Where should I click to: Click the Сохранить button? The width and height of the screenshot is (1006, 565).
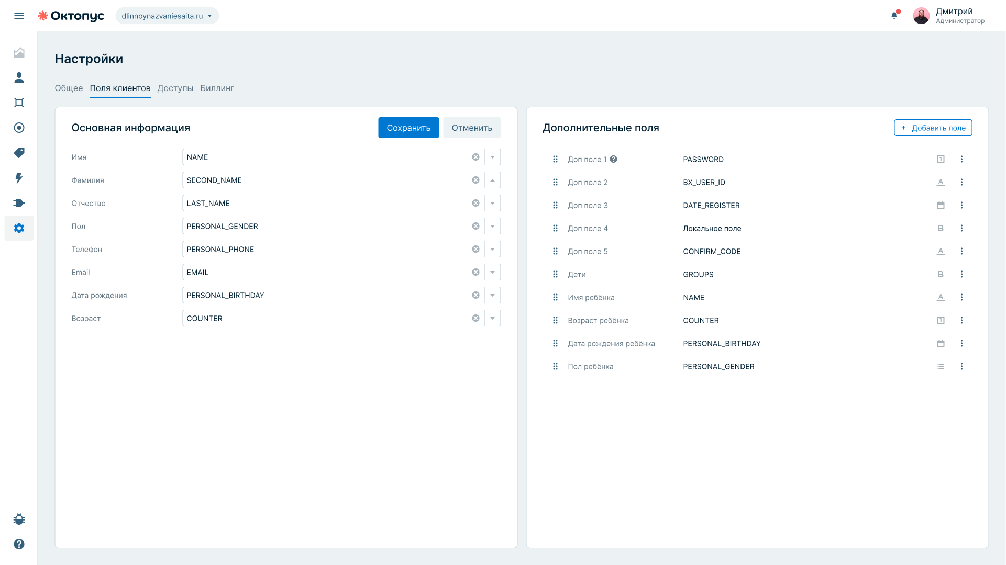(x=408, y=128)
